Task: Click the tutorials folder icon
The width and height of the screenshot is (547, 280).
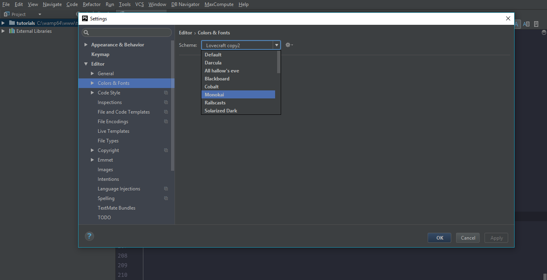Action: click(12, 23)
